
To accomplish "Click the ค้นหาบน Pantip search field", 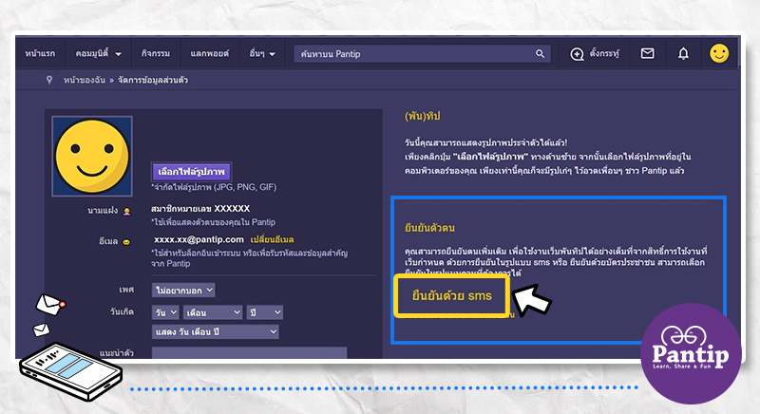I will (x=422, y=54).
